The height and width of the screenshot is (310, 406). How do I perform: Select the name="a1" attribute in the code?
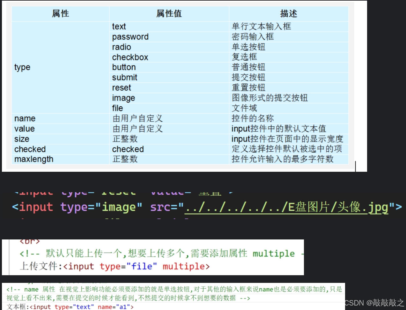pyautogui.click(x=114, y=306)
